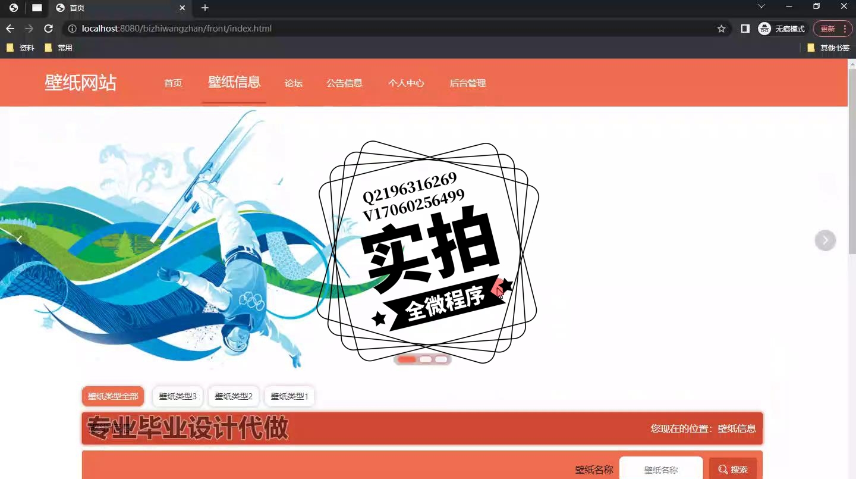
Task: Go back with the browser back arrow
Action: pyautogui.click(x=10, y=29)
